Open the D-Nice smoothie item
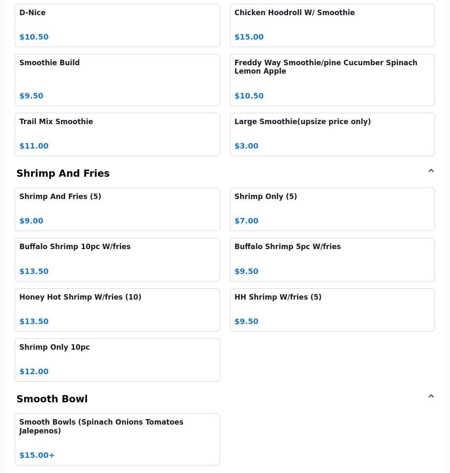The image size is (450, 473). click(117, 25)
